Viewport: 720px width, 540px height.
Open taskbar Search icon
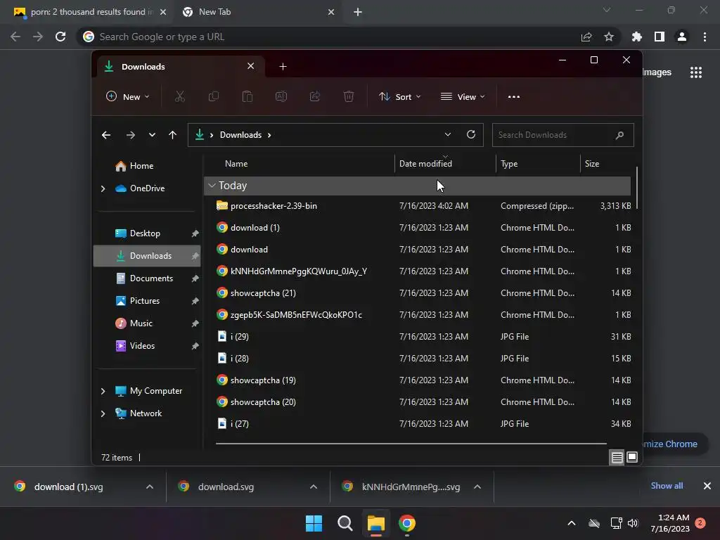(x=345, y=523)
